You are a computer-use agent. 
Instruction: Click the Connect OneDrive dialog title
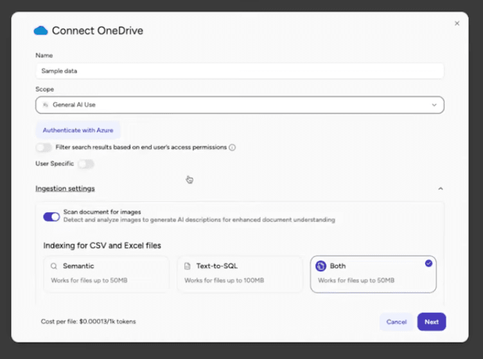click(98, 31)
